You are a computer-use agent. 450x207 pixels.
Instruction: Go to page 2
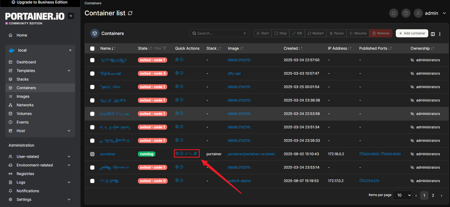pos(433,195)
